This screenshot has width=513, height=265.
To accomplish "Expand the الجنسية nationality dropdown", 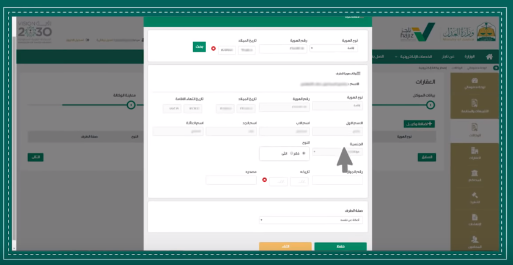I will (337, 152).
